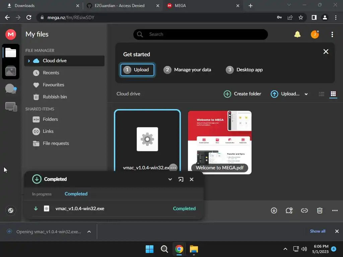343x257 pixels.
Task: Select Manage your data step
Action: point(187,70)
